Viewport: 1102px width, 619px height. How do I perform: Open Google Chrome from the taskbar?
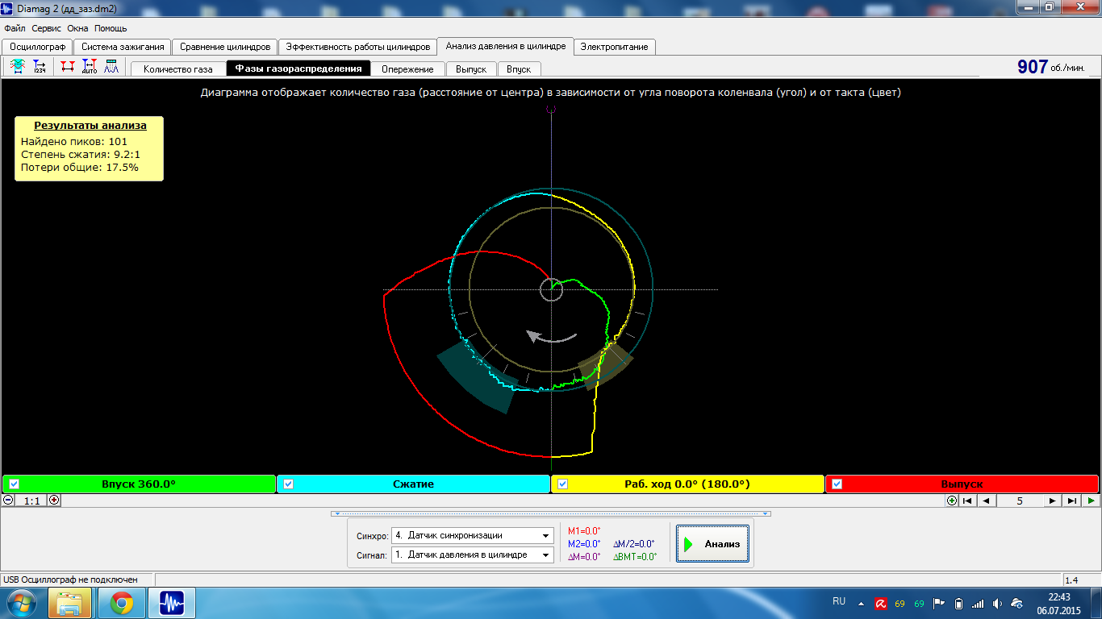(x=122, y=603)
